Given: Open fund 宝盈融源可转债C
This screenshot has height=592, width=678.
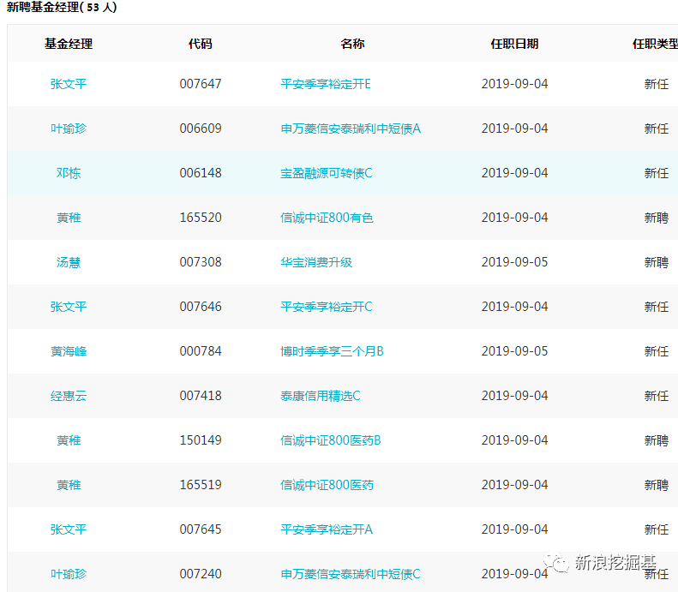Looking at the screenshot, I should [x=326, y=173].
